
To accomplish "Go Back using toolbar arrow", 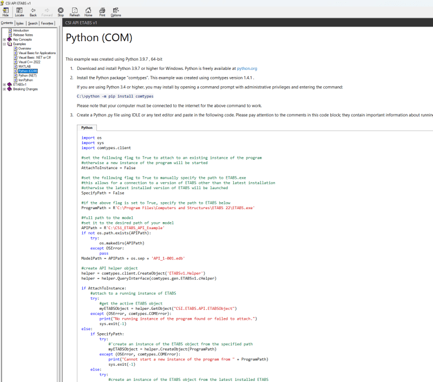I will pyautogui.click(x=33, y=12).
